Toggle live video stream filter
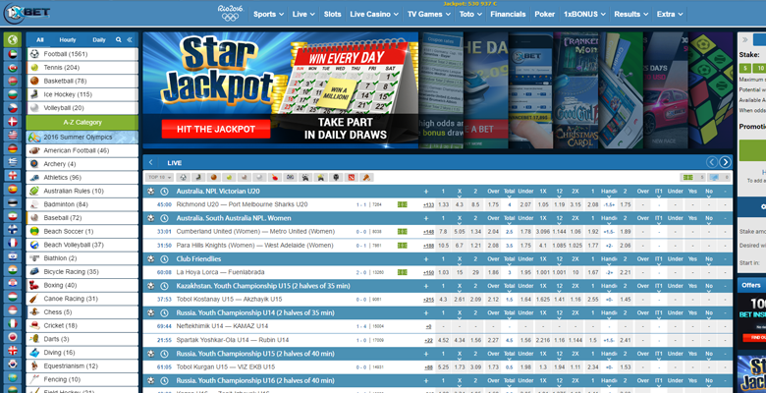The height and width of the screenshot is (393, 766). coord(720,178)
